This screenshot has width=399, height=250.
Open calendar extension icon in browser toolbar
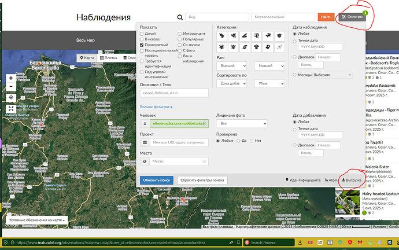click(330, 242)
